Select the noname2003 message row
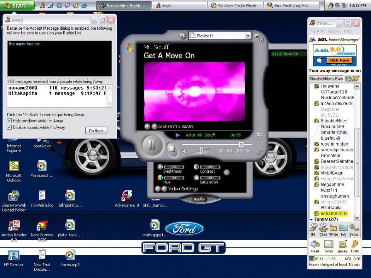371x278 pixels. pyautogui.click(x=57, y=88)
